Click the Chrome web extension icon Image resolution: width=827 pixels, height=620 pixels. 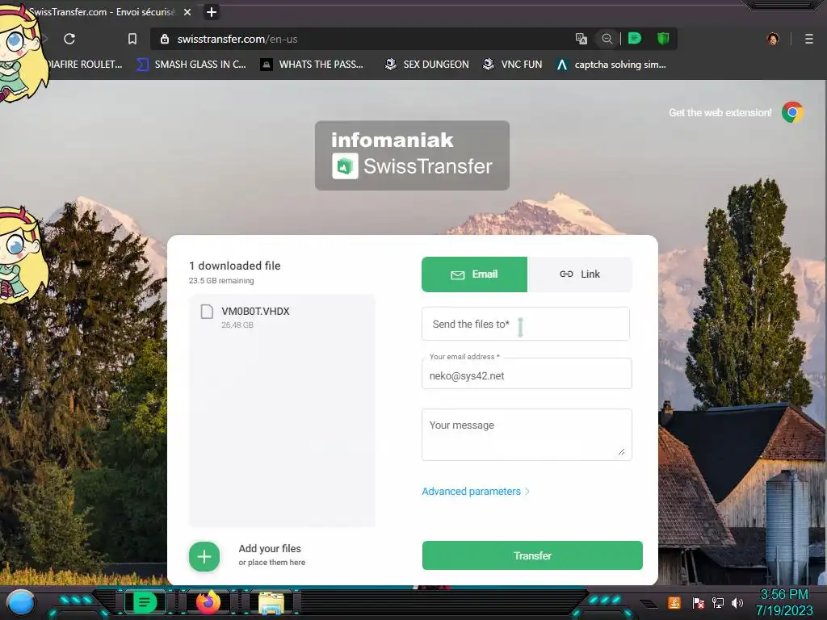click(x=792, y=112)
